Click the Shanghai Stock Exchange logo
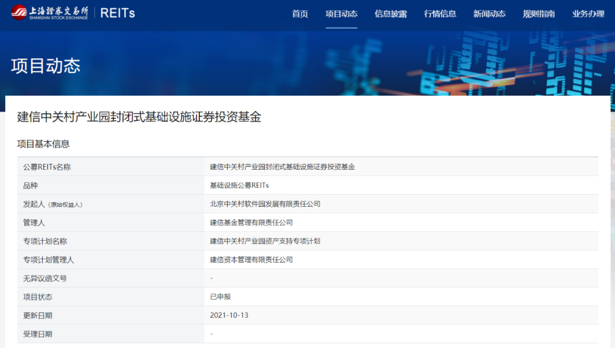 click(x=50, y=13)
